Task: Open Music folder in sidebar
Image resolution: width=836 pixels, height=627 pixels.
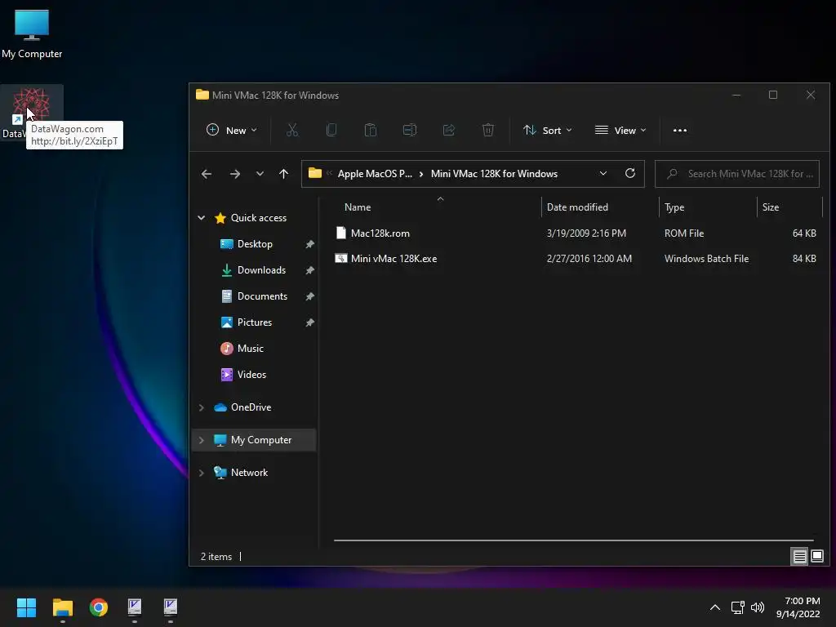Action: point(250,348)
